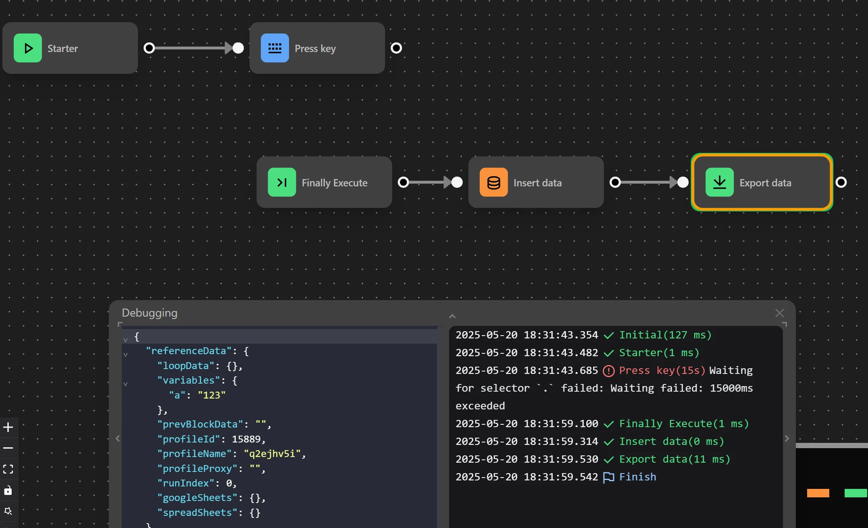Close the Debugging panel
Viewport: 868px width, 528px height.
click(x=780, y=313)
